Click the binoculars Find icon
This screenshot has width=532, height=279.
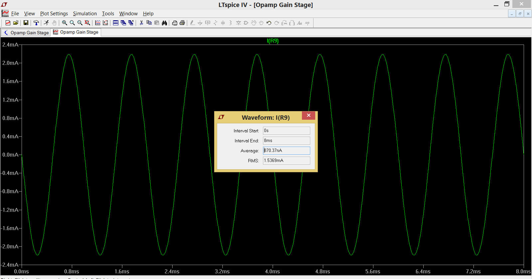point(164,23)
